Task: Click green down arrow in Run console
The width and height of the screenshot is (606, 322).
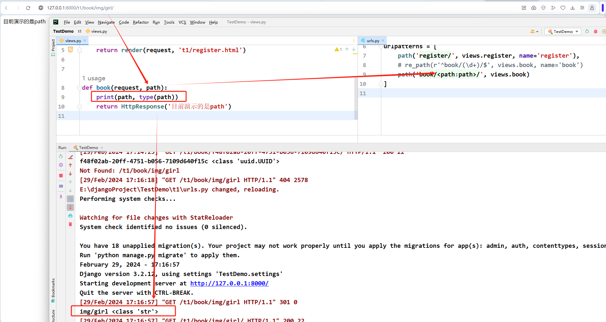Action: (70, 190)
